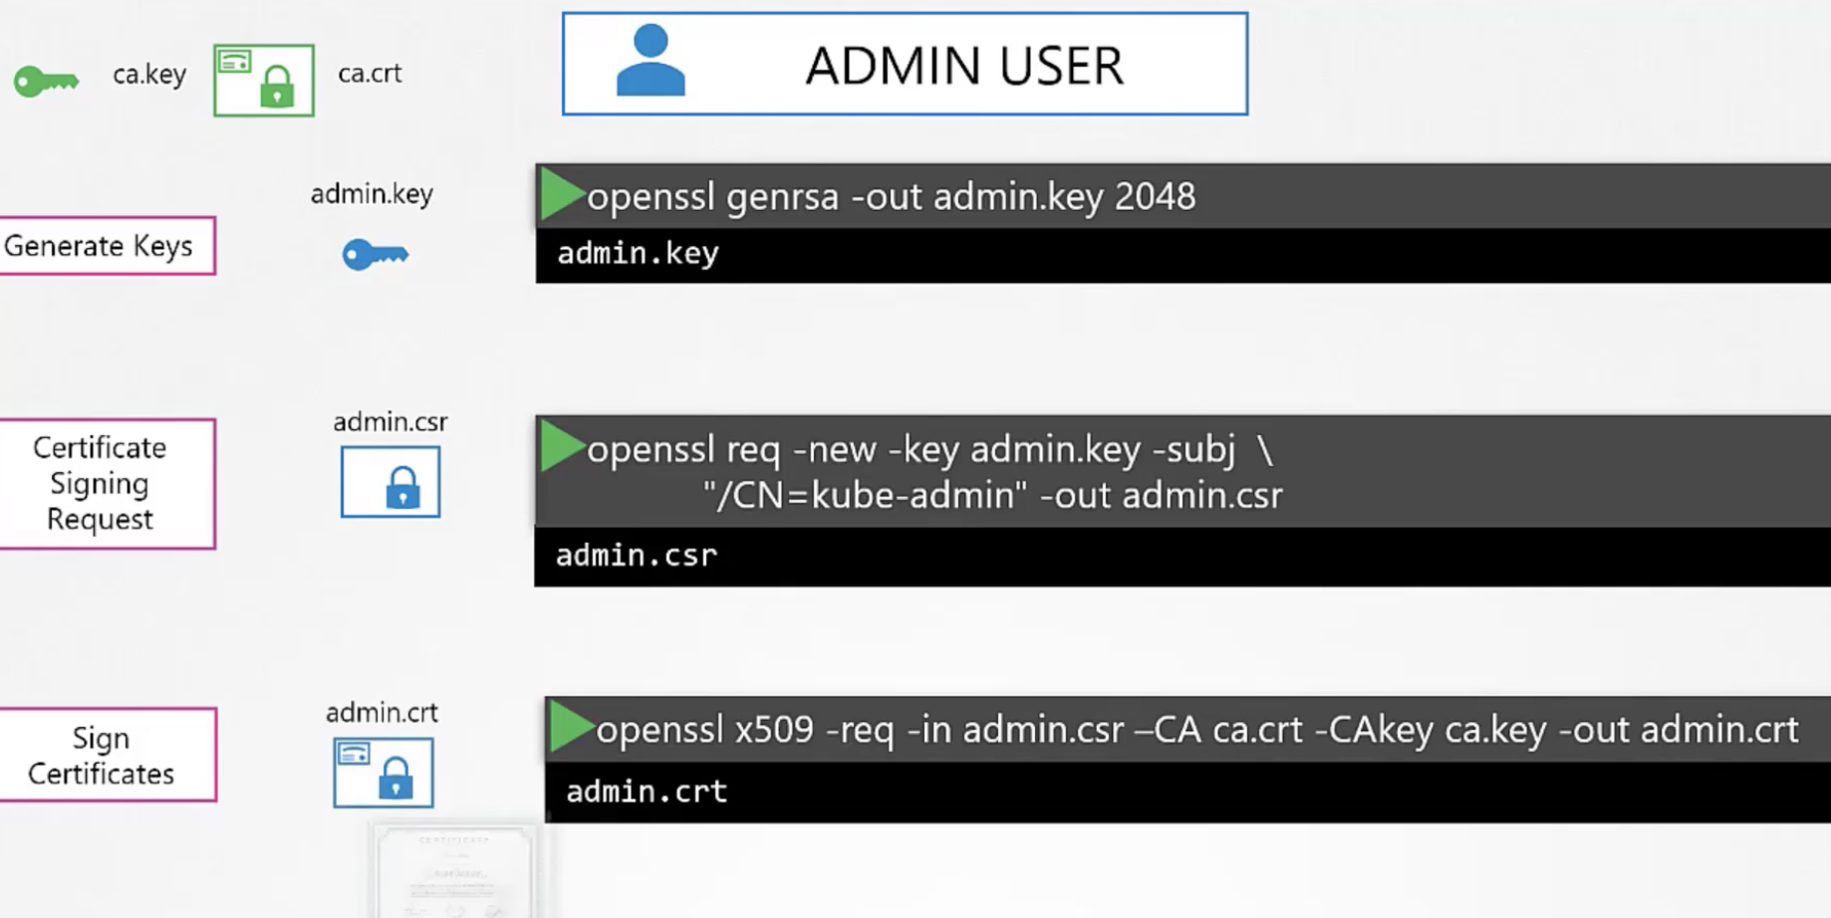Click the faded certificate thumbnail at the bottom

454,870
